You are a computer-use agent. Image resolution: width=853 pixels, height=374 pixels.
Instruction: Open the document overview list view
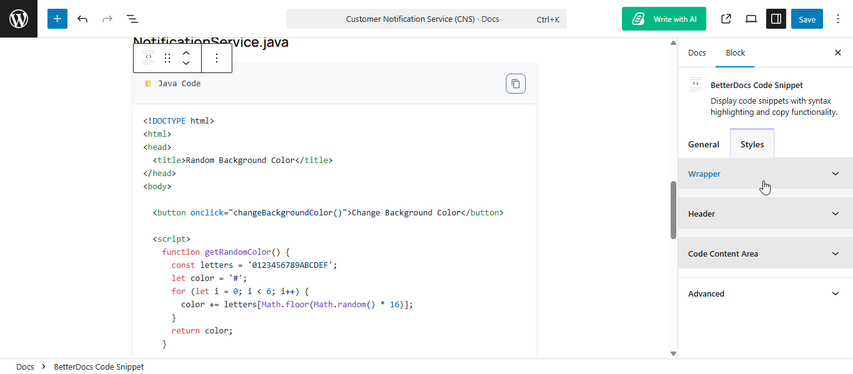click(132, 19)
